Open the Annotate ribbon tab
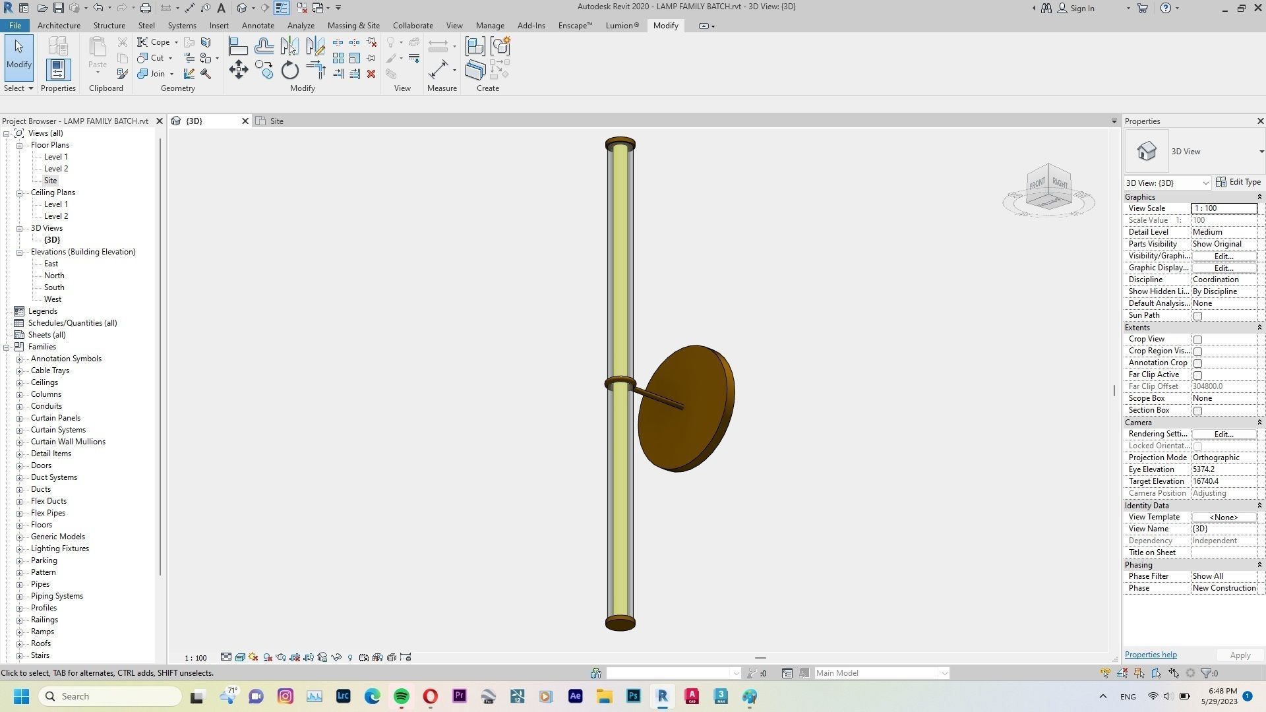Image resolution: width=1266 pixels, height=712 pixels. (x=258, y=26)
